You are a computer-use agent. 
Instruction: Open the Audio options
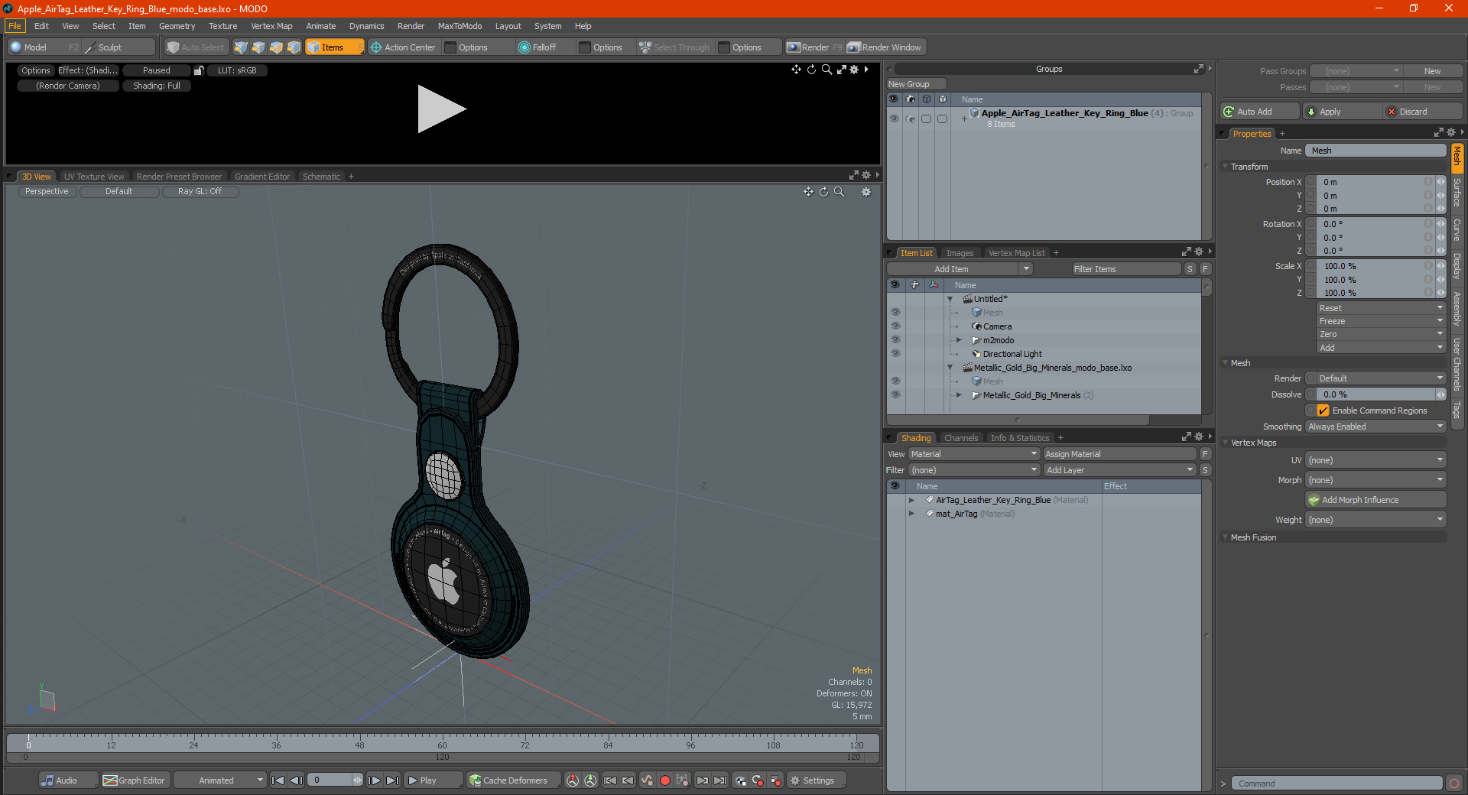67,780
